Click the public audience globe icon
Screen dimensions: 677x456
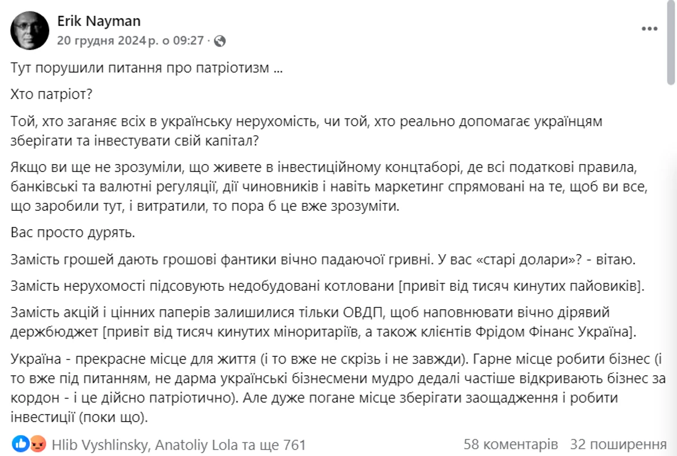click(x=221, y=41)
